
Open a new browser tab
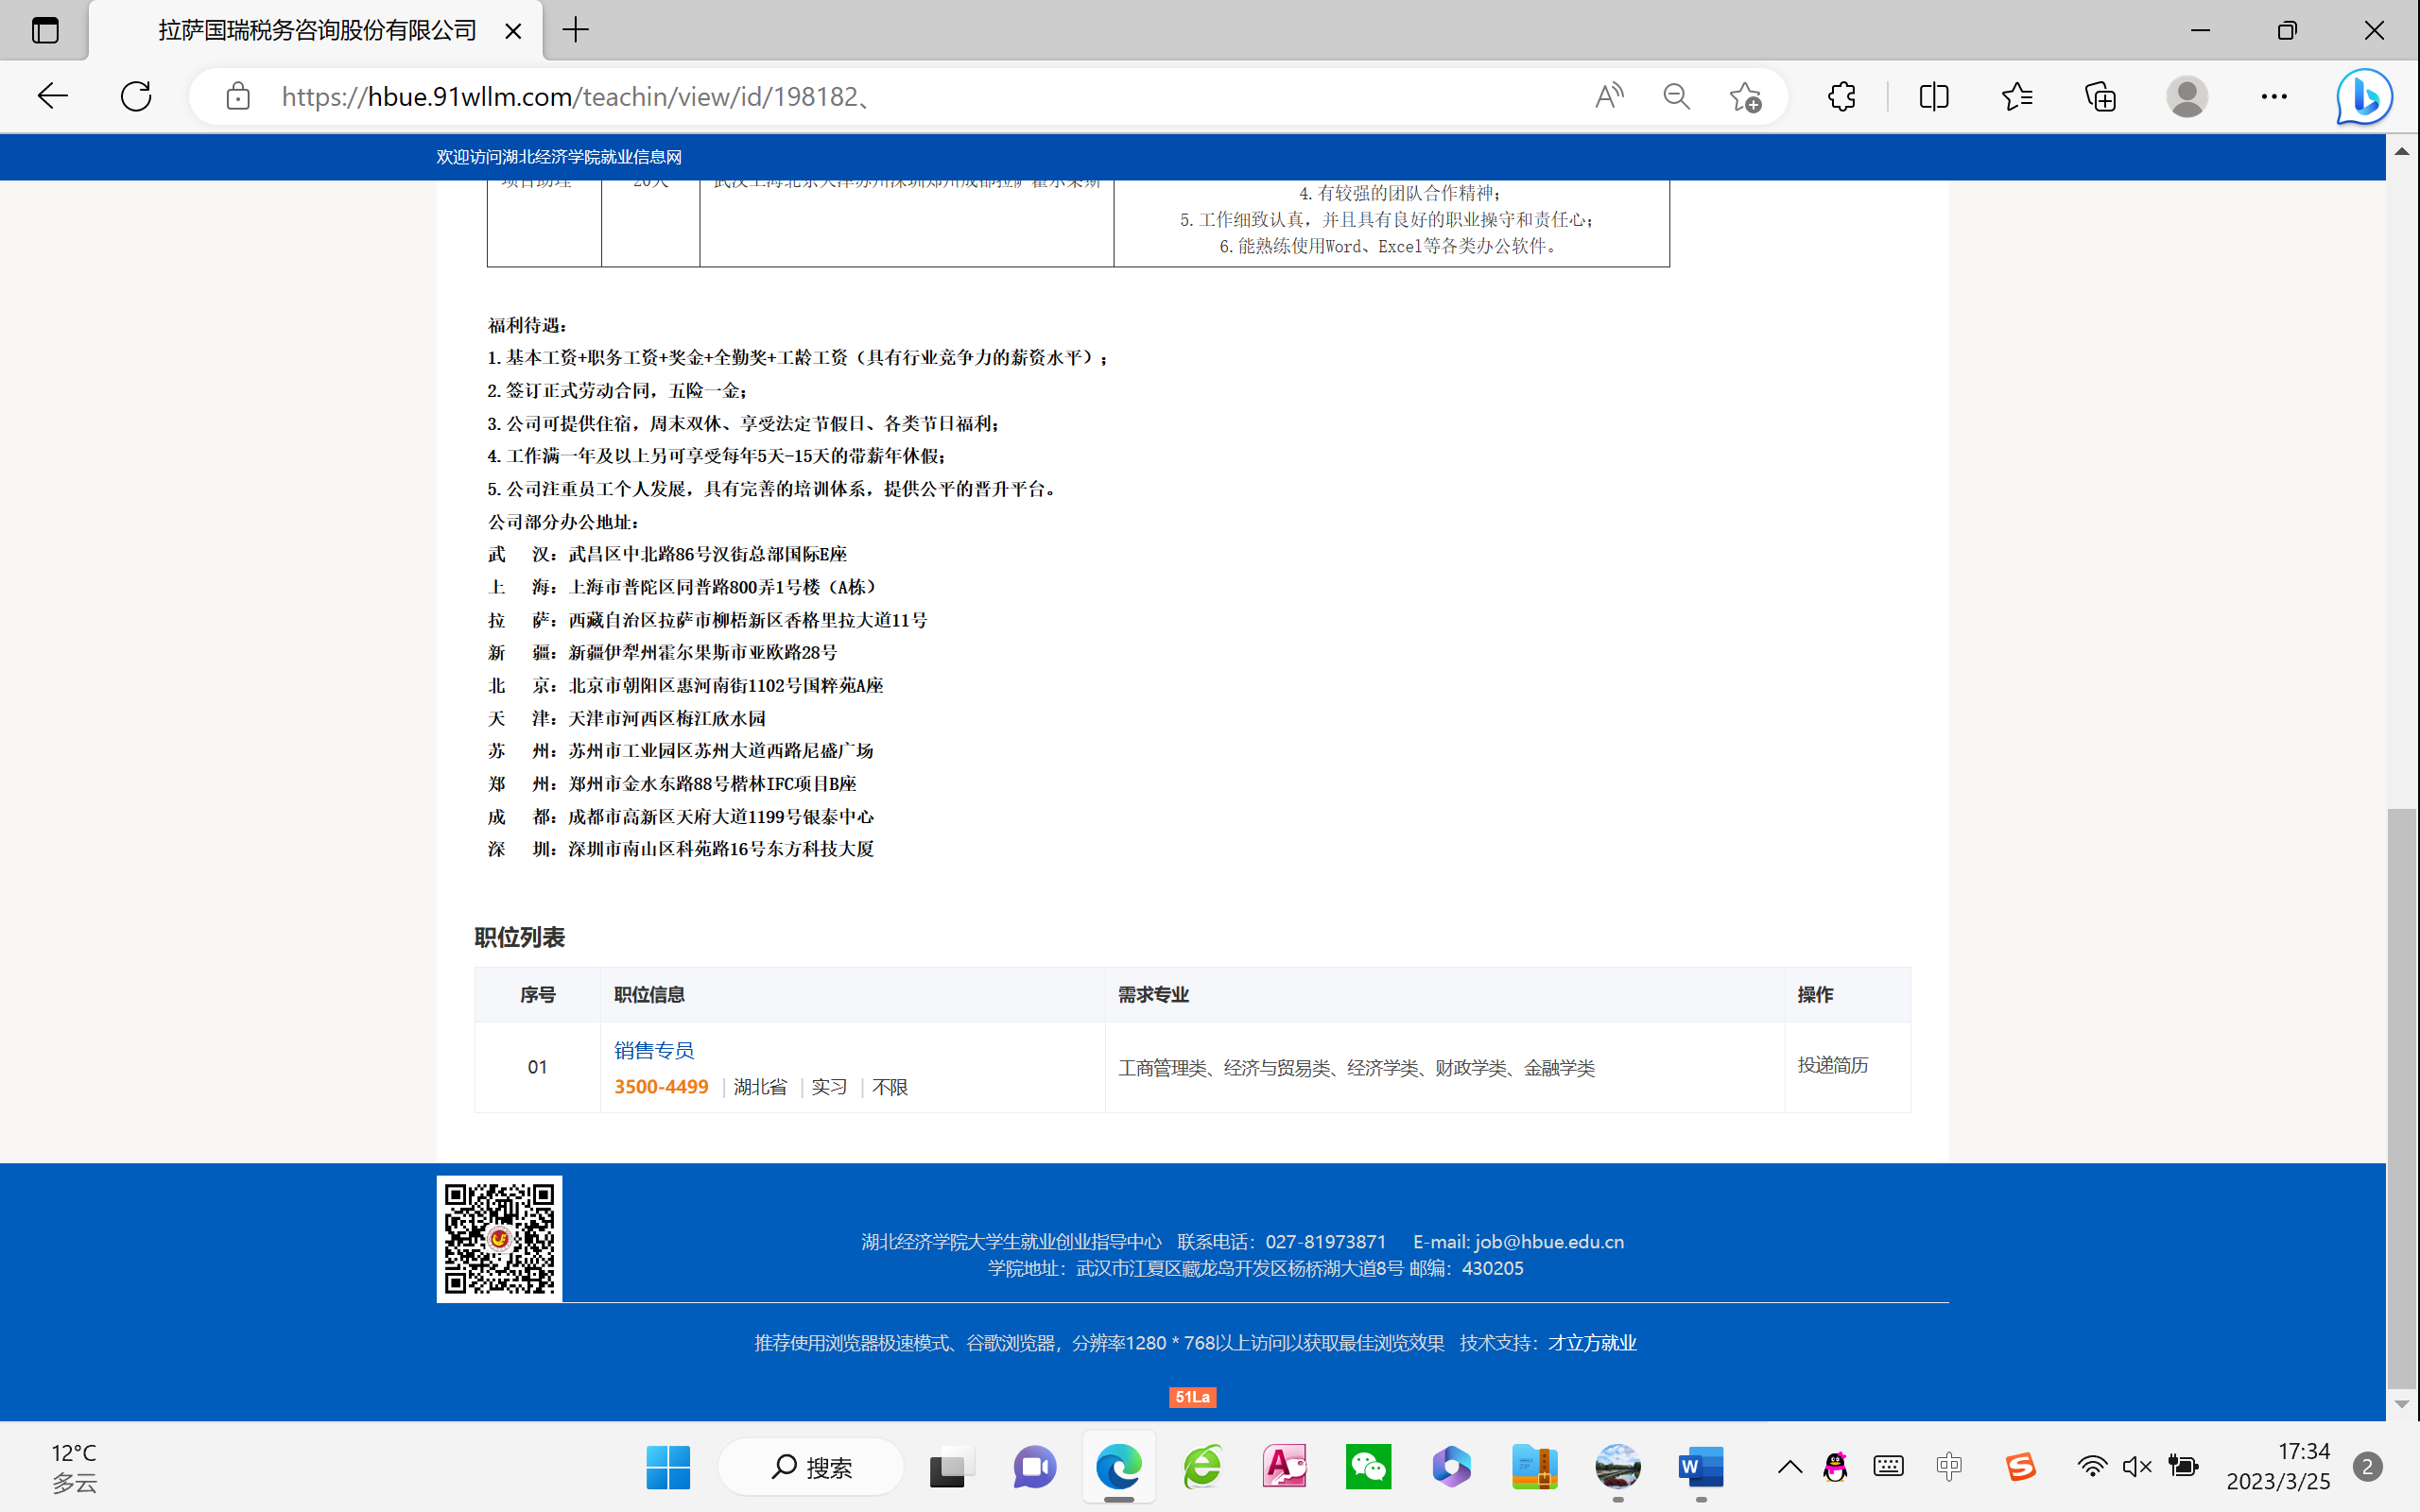[576, 30]
